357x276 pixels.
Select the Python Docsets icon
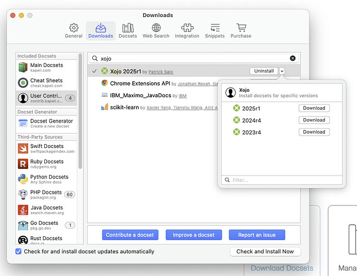tap(23, 179)
